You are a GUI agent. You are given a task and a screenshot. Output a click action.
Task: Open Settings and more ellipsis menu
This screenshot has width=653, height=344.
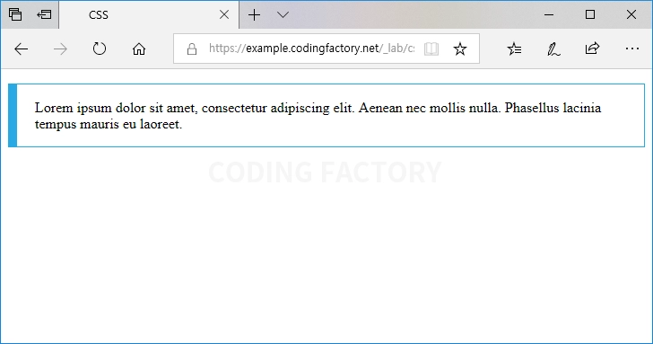click(632, 49)
